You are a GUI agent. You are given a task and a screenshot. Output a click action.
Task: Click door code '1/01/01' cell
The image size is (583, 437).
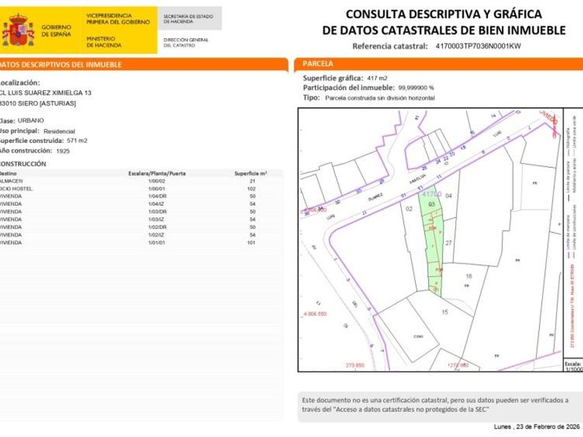click(x=157, y=243)
